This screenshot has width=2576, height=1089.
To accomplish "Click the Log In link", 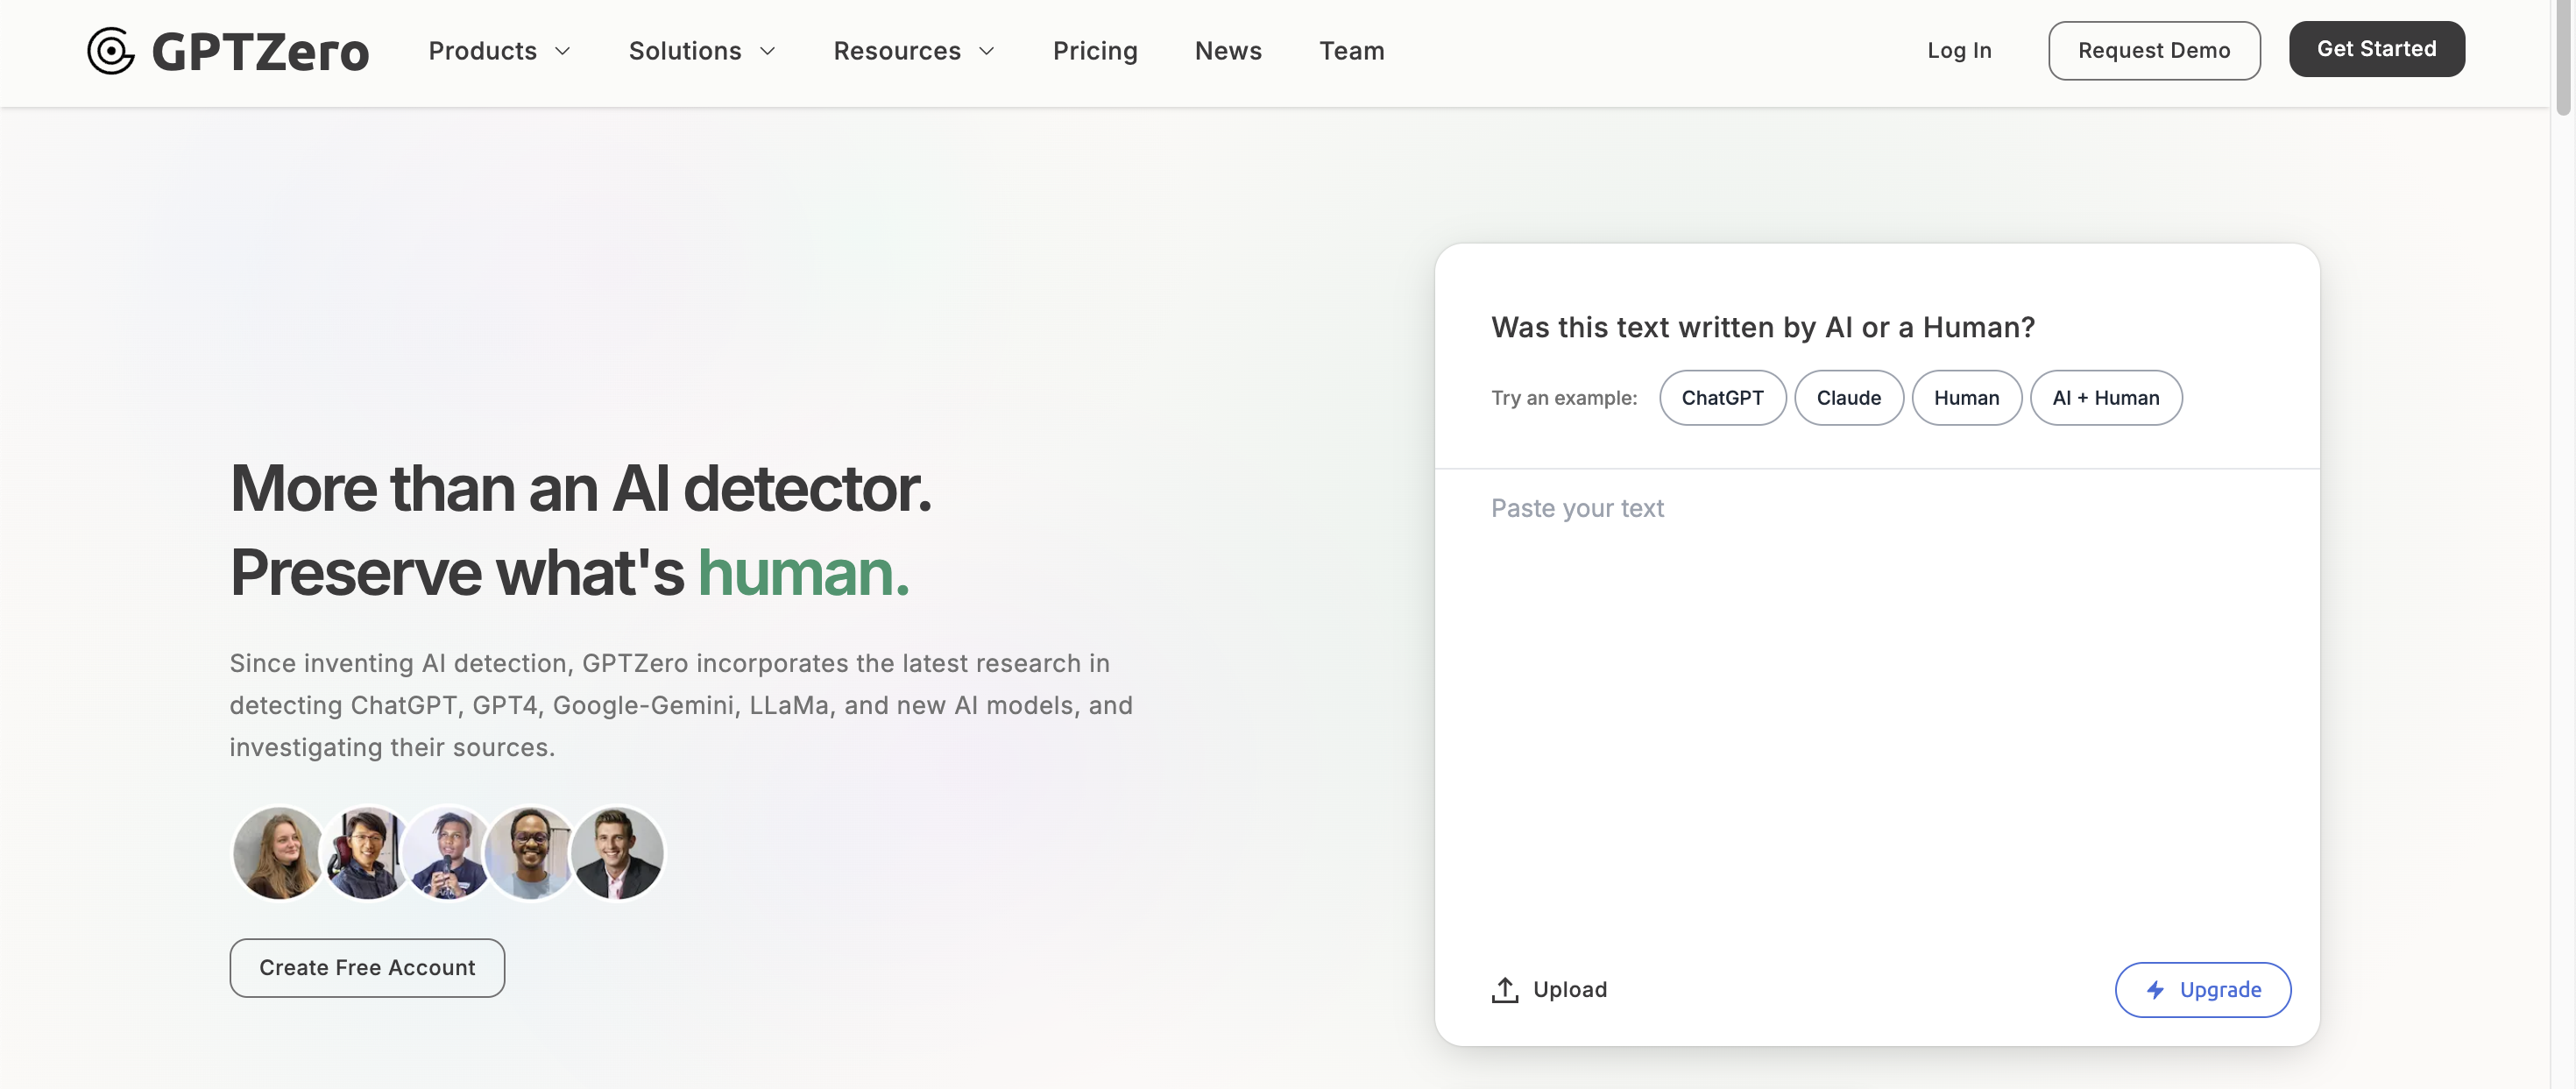I will tap(1958, 51).
